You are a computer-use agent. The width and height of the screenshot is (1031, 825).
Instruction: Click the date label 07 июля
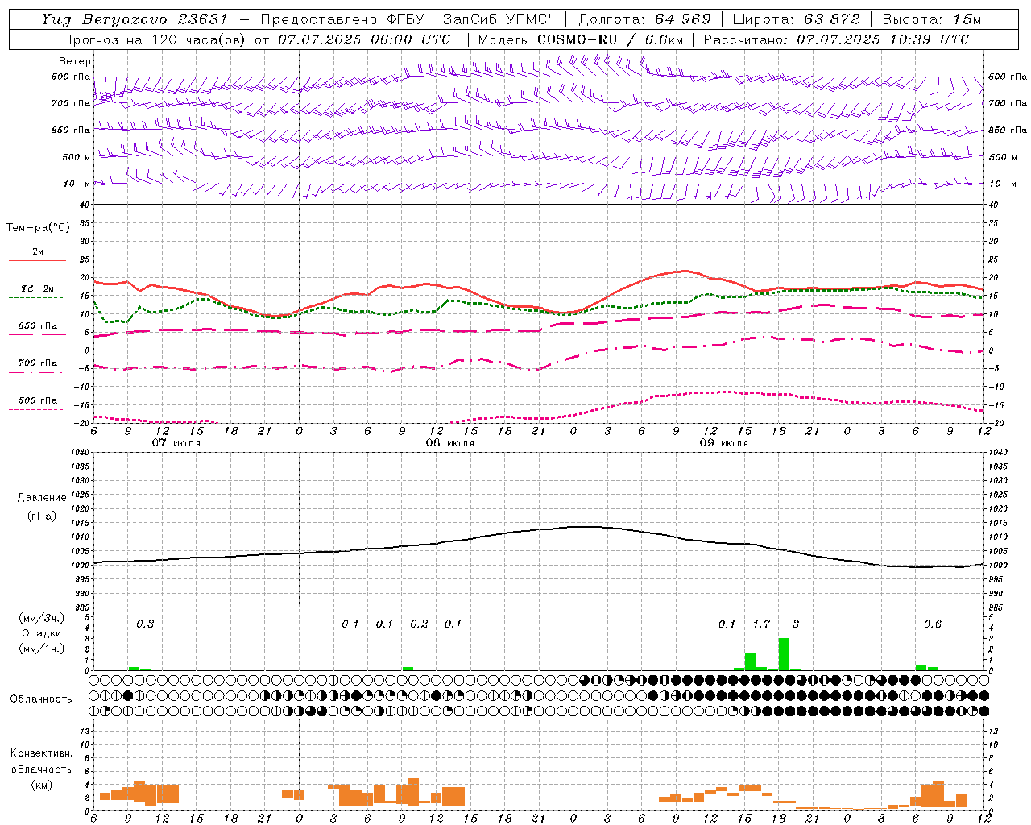[176, 443]
